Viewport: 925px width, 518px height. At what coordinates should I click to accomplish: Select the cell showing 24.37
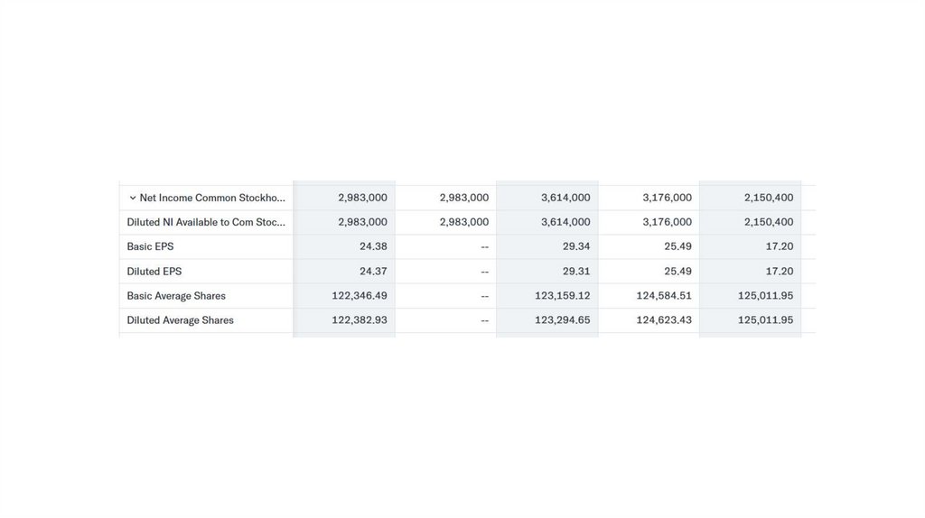tap(373, 271)
